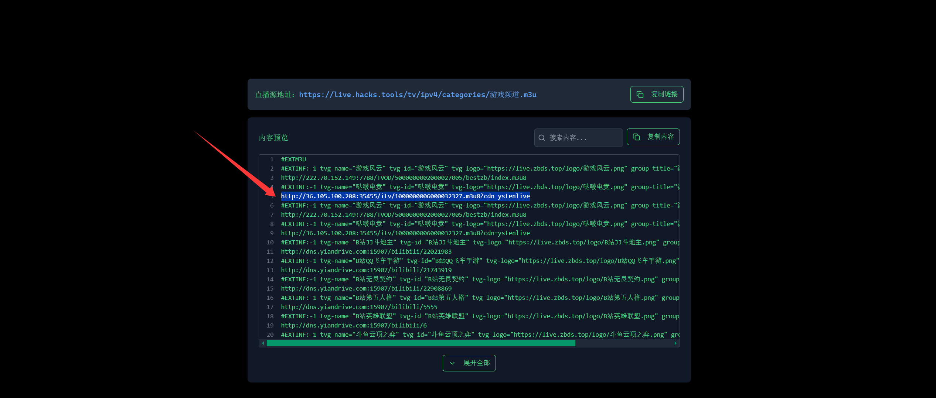
Task: Select the 内容预览 panel heading
Action: [273, 138]
